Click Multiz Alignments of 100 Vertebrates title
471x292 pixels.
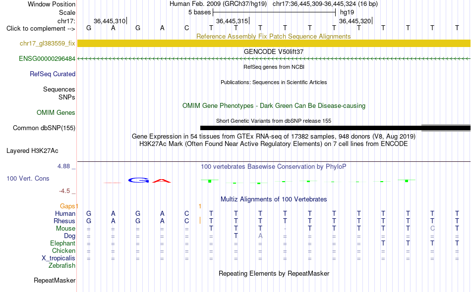(274, 199)
